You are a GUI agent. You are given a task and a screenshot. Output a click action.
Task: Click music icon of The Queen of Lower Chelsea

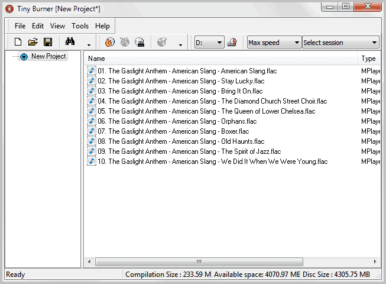[92, 111]
